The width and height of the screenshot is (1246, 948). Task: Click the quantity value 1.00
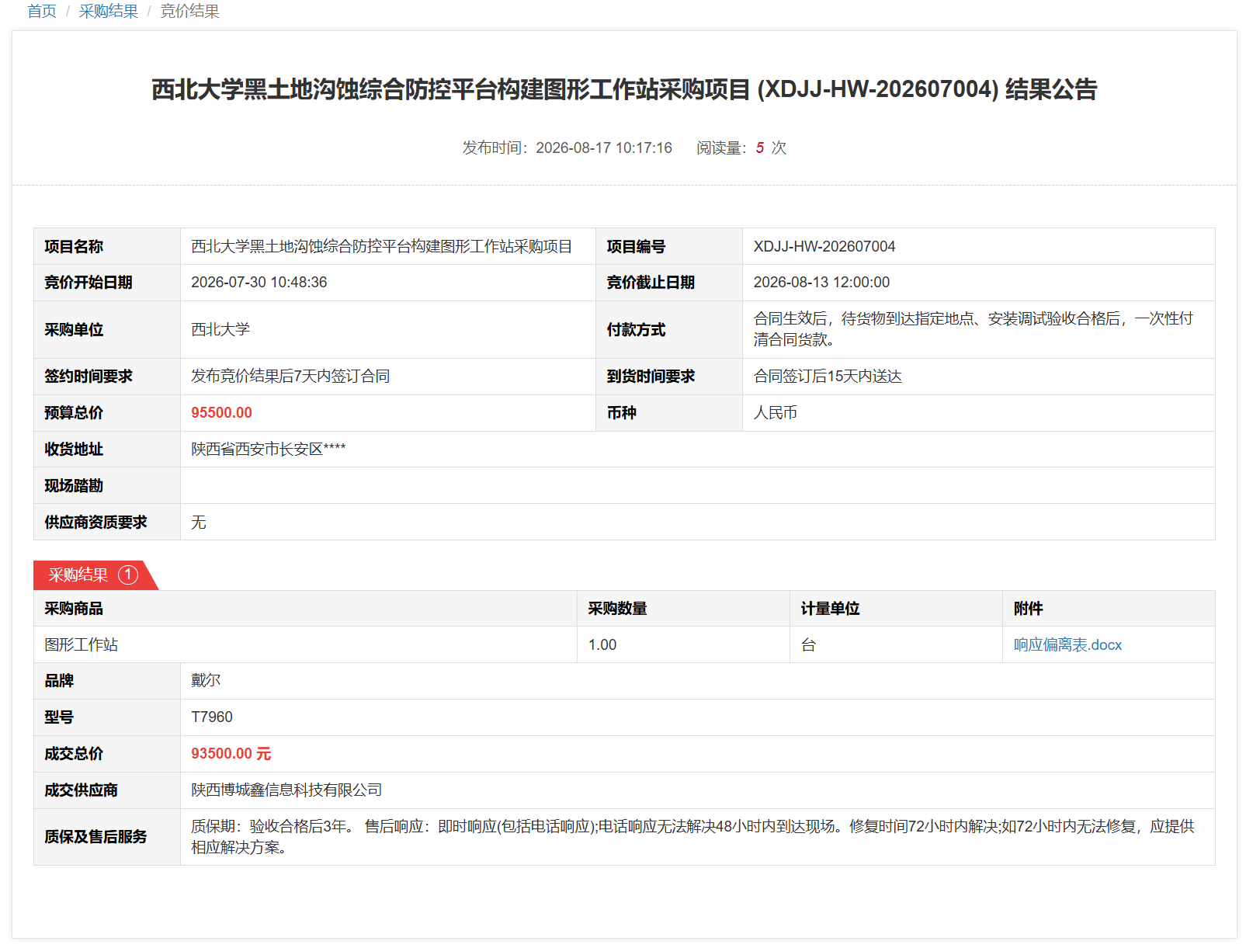click(602, 644)
